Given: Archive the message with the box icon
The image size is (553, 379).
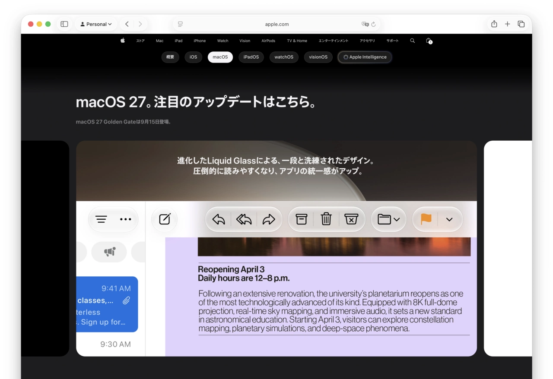Looking at the screenshot, I should [x=301, y=219].
